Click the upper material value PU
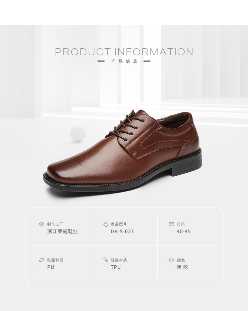 [x=51, y=267]
